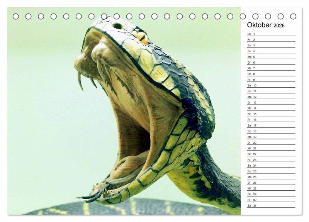
Task: Select the Do 1 date line
Action: tap(271, 34)
